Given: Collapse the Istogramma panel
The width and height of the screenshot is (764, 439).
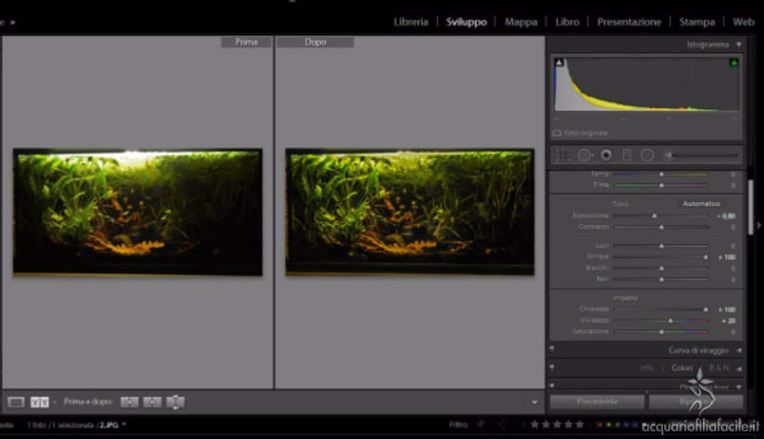Looking at the screenshot, I should tap(738, 45).
